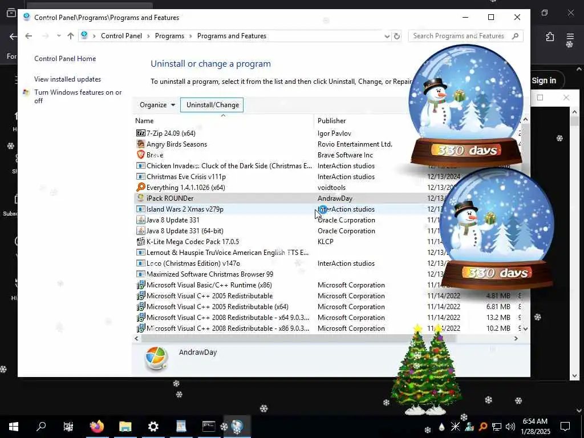Click the Sign in button in browser
The image size is (584, 438).
point(544,80)
